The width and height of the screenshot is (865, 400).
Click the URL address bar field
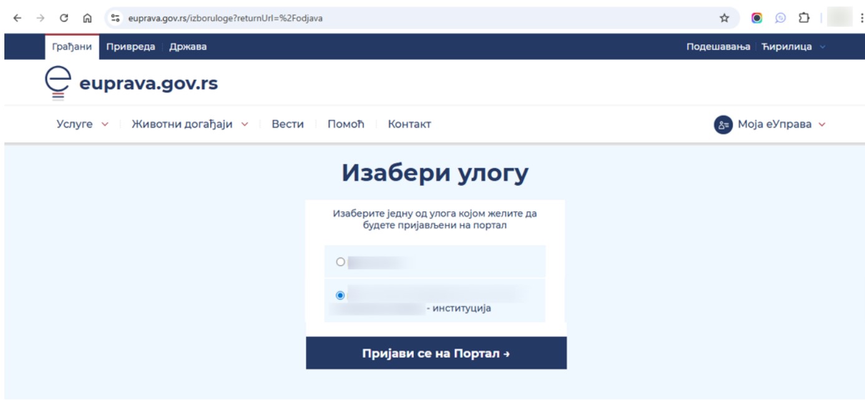point(374,18)
